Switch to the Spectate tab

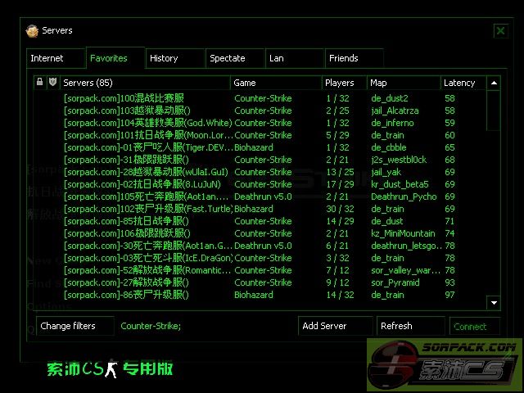click(235, 58)
